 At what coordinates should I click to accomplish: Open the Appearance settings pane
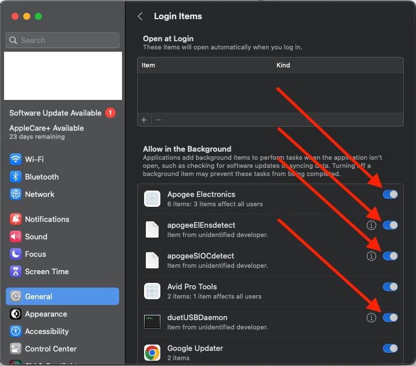[45, 314]
